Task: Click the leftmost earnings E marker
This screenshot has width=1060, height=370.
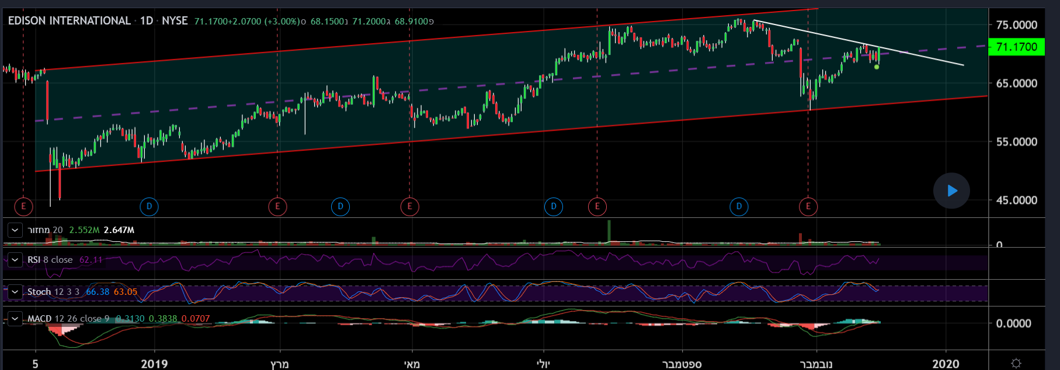Action: coord(23,206)
